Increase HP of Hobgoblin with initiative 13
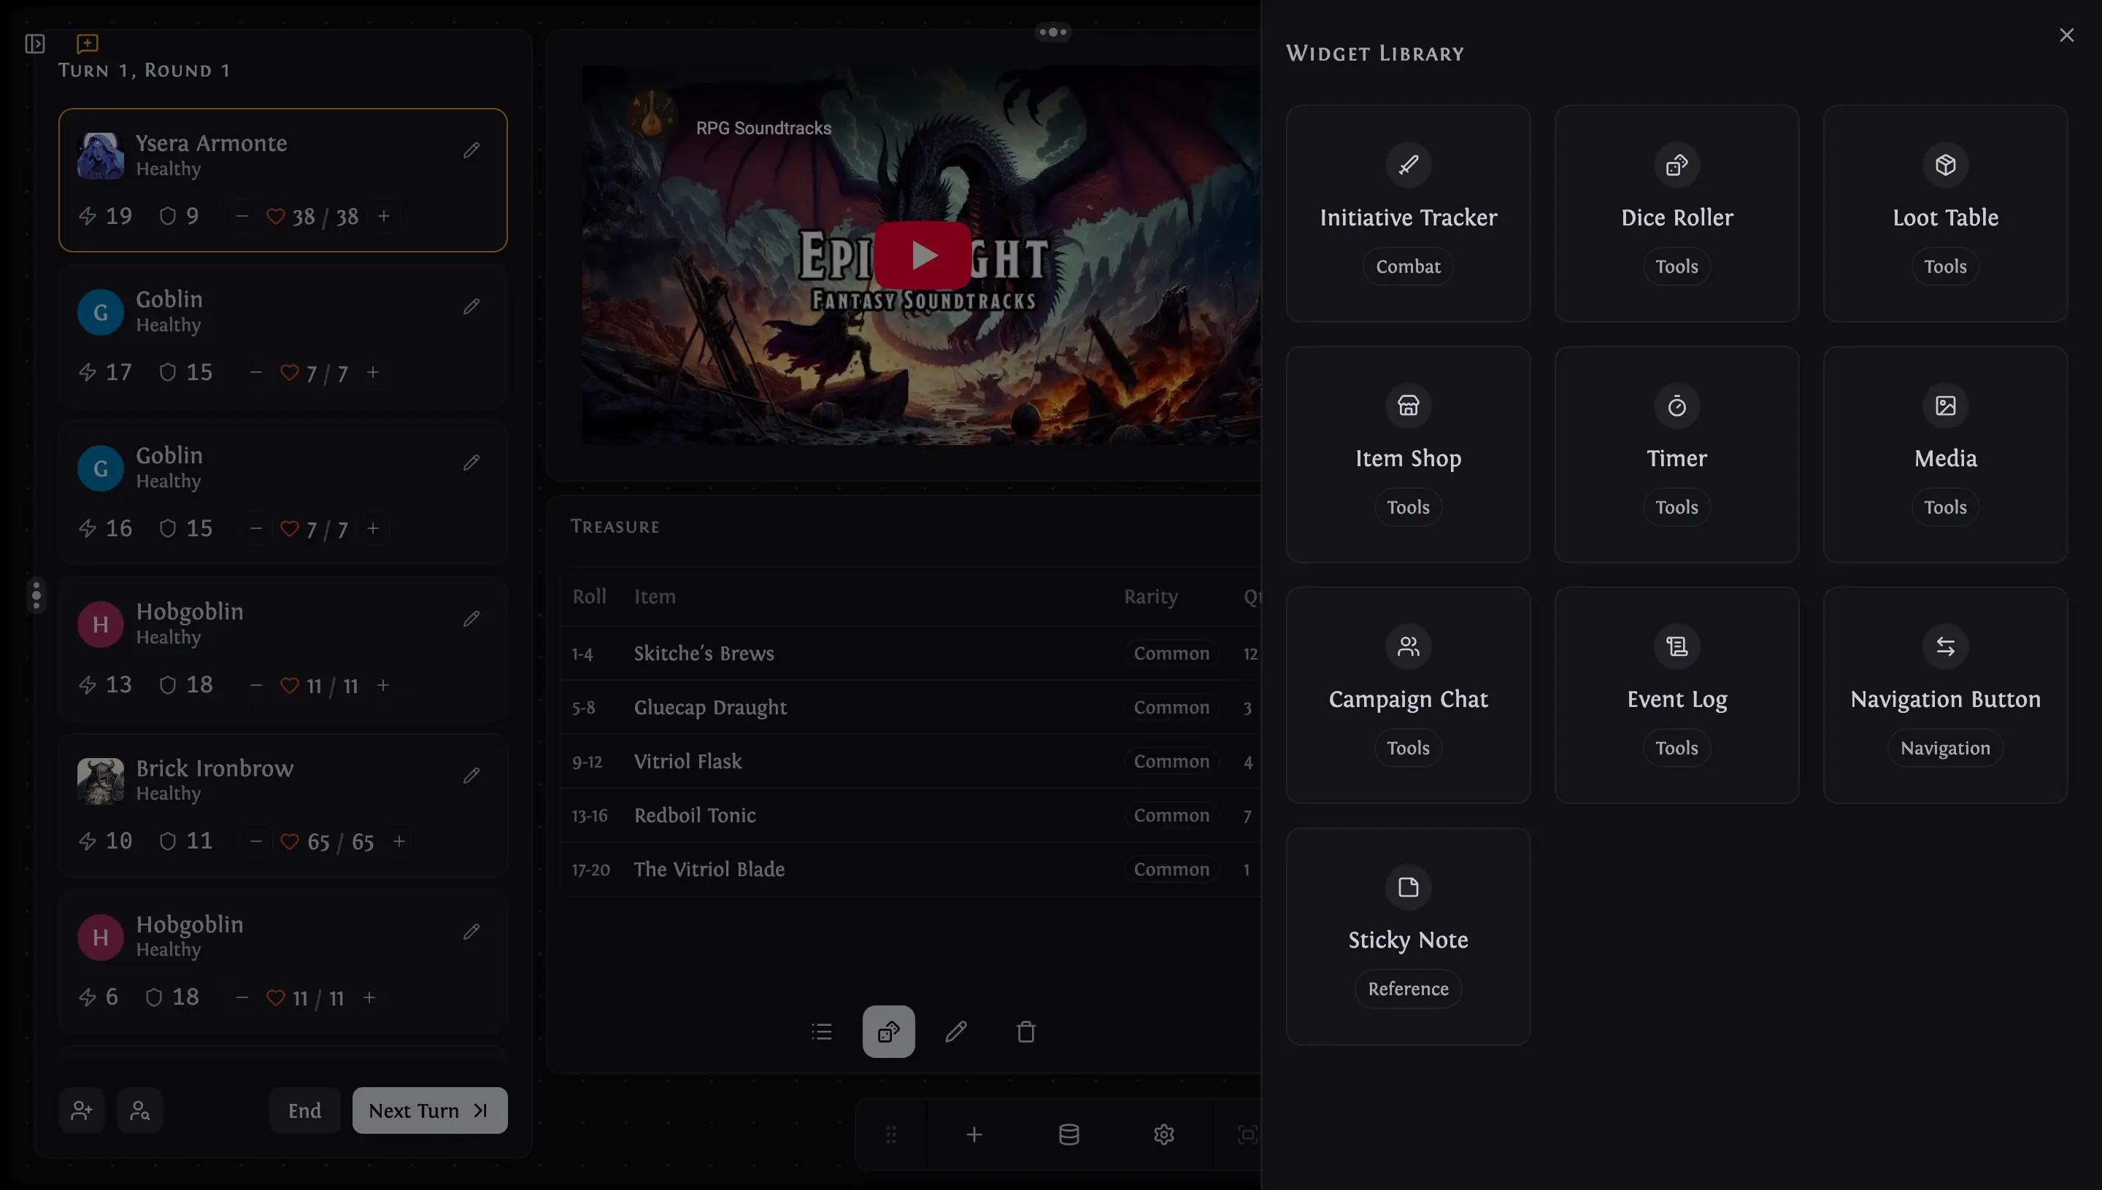The image size is (2102, 1190). click(x=383, y=685)
